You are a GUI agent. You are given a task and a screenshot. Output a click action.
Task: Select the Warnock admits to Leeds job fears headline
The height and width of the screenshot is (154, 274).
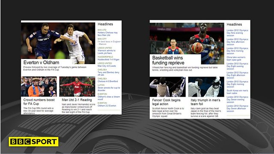click(x=107, y=52)
